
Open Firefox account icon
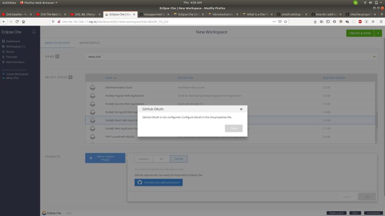tap(334, 22)
